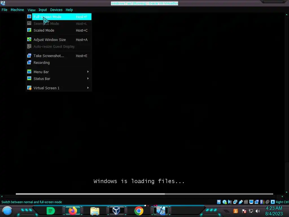Click the display indicator in the status bar
This screenshot has width=289, height=217.
point(251,202)
